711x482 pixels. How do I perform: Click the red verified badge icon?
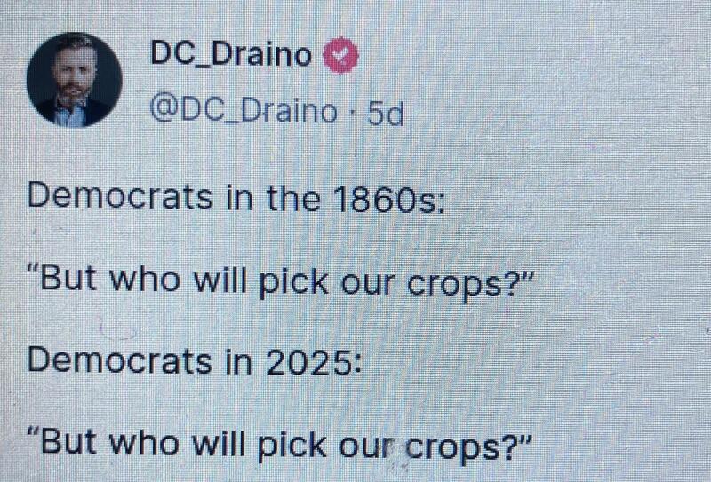click(x=340, y=57)
